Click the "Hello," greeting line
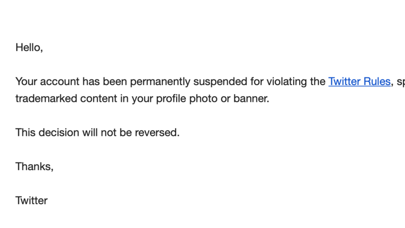Viewport: 405px width, 228px height. [x=29, y=48]
